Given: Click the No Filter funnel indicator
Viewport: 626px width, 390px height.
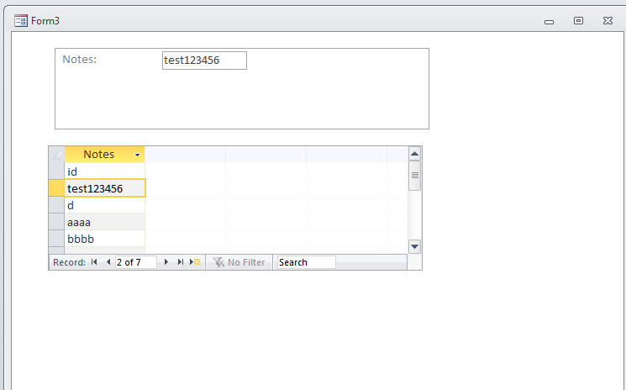Looking at the screenshot, I should coord(239,262).
